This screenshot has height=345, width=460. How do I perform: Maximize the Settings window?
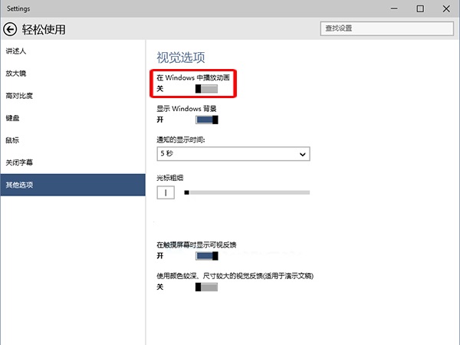[x=419, y=8]
